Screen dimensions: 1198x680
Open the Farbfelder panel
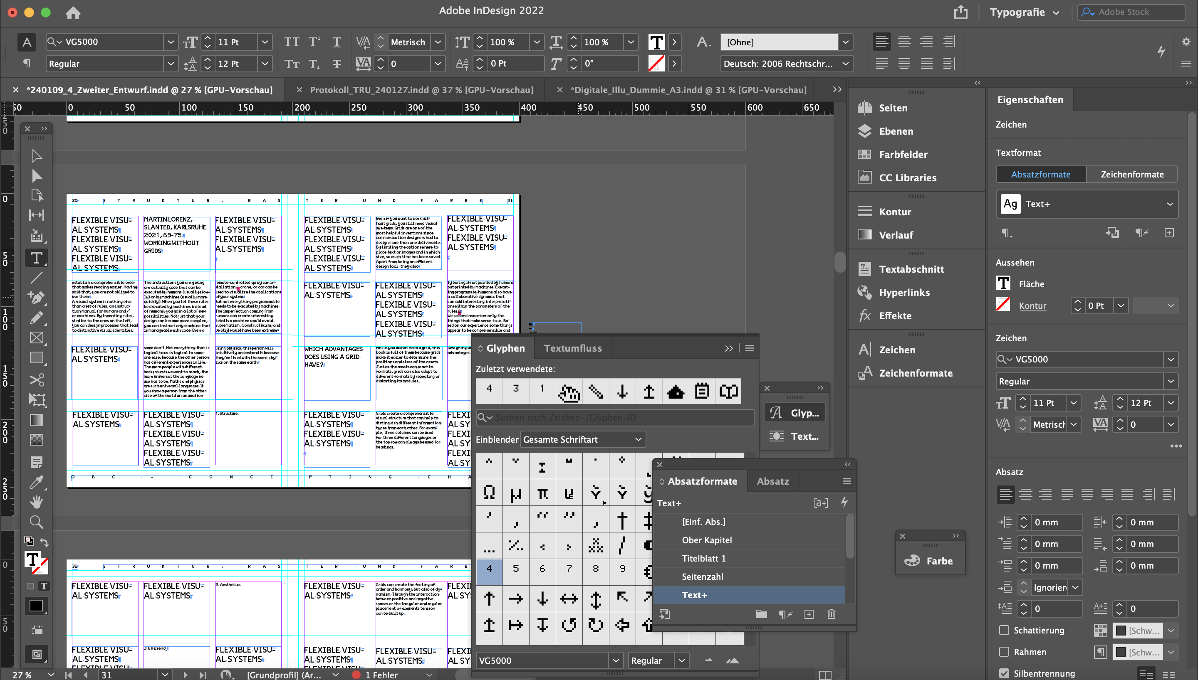point(903,155)
